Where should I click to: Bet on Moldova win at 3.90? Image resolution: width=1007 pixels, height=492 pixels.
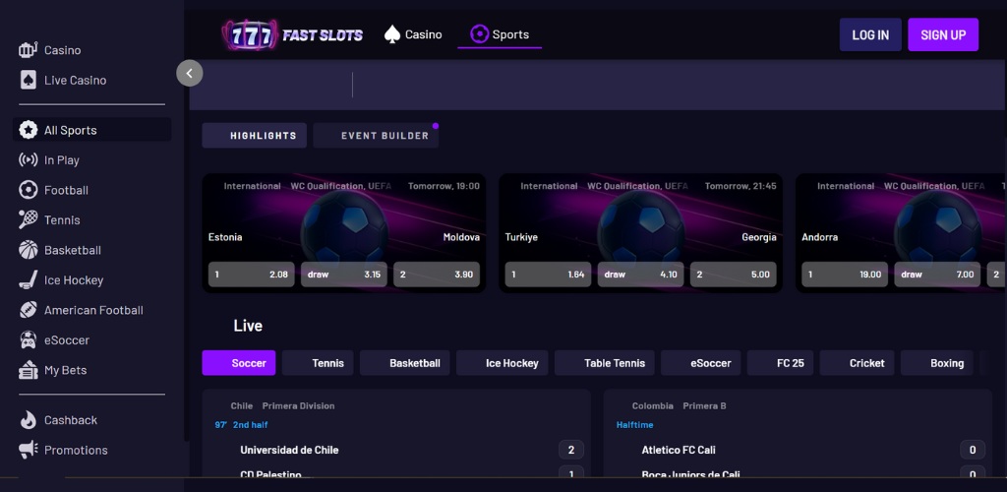coord(437,275)
